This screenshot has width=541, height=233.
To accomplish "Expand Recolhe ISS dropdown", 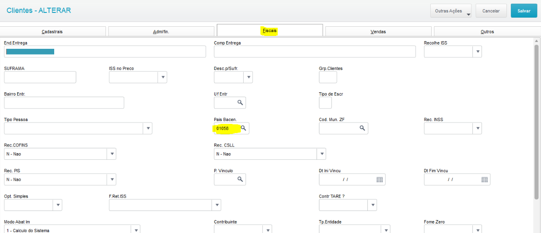I will click(x=478, y=51).
